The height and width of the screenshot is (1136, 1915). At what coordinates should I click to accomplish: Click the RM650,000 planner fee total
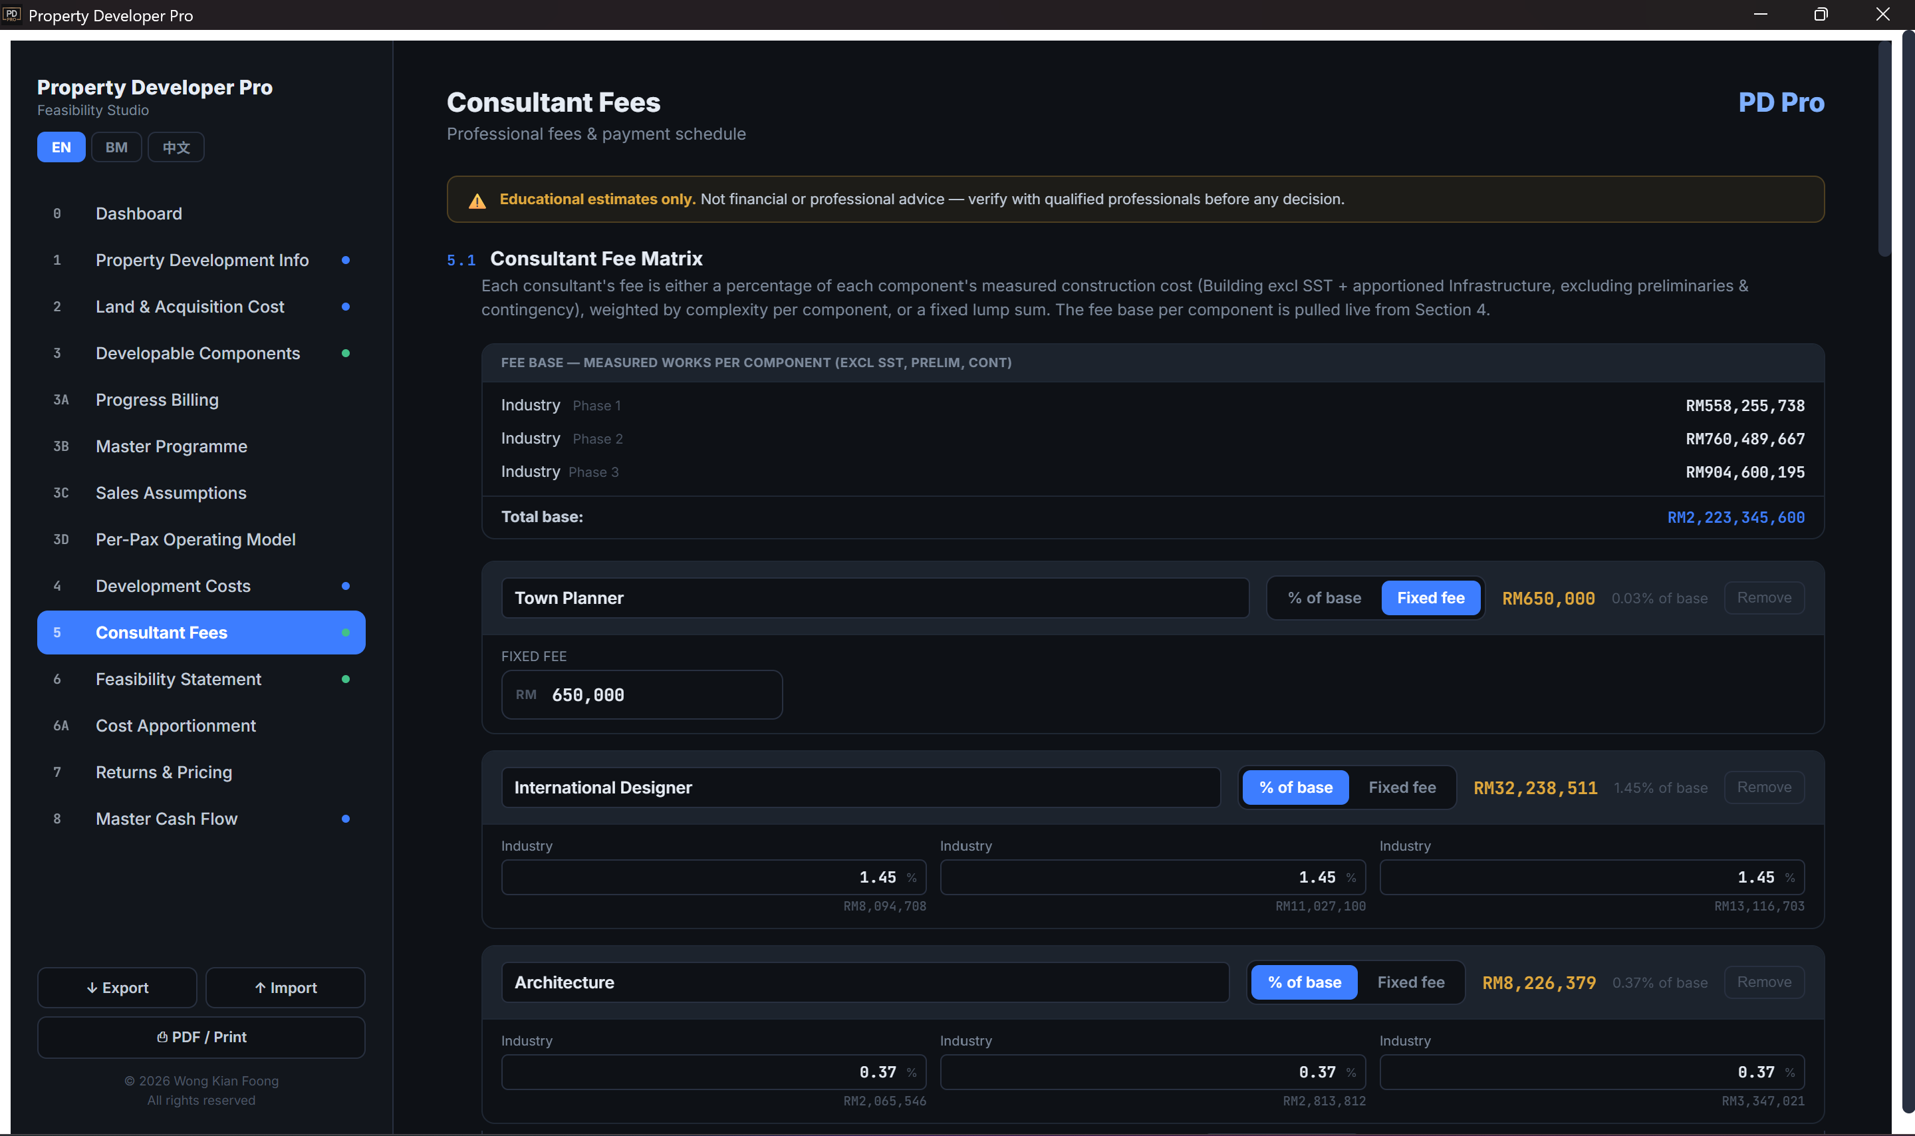coord(1549,599)
